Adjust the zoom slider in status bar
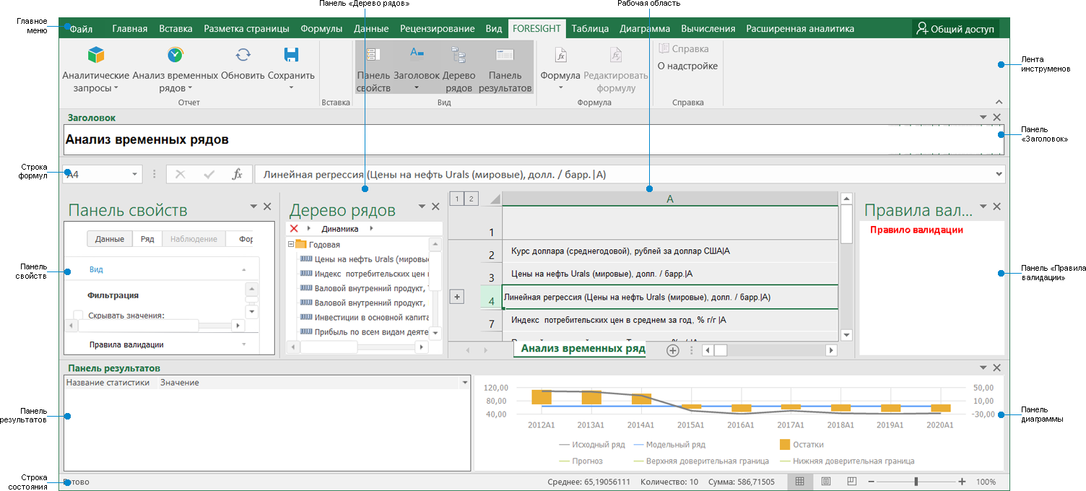The width and height of the screenshot is (1086, 491). (x=916, y=481)
